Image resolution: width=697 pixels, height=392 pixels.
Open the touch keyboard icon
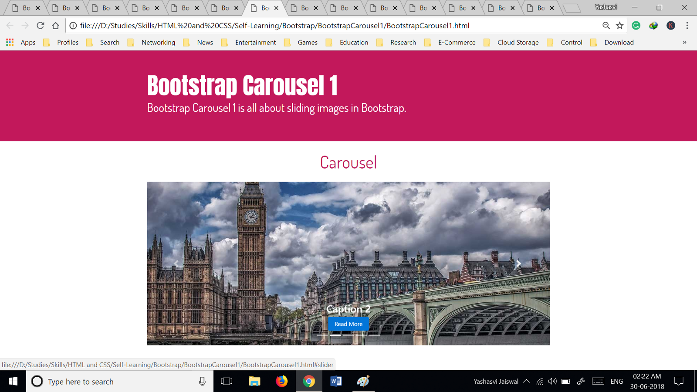pos(598,382)
